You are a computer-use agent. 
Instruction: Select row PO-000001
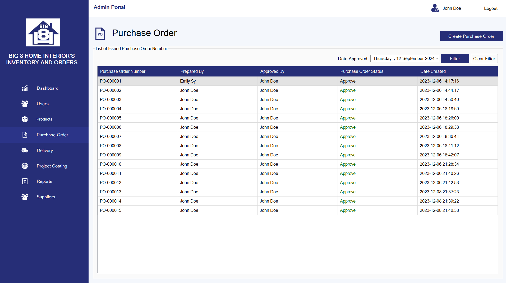(x=298, y=81)
